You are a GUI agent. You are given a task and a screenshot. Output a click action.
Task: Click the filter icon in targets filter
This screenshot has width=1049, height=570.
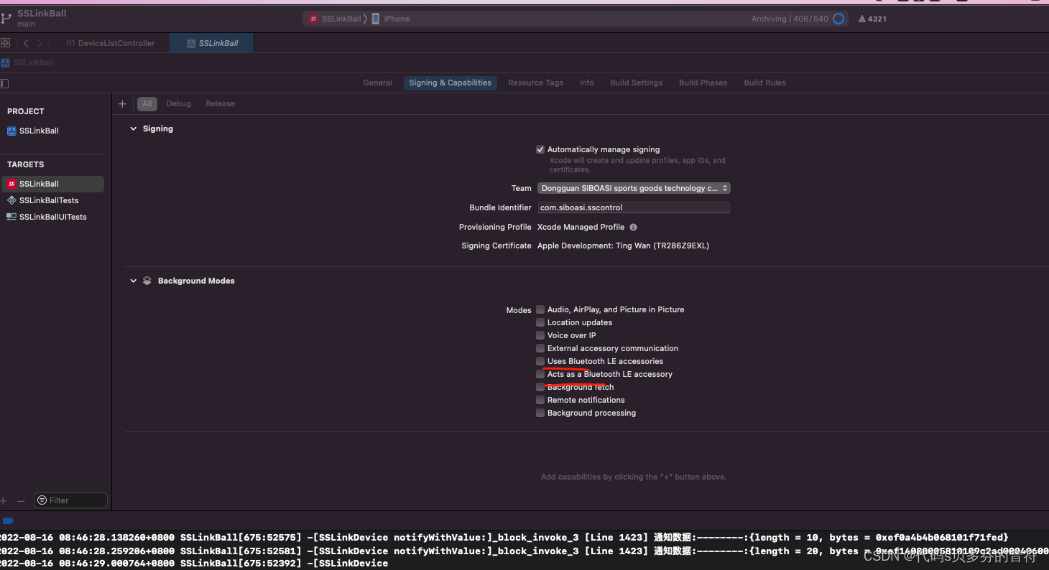42,500
